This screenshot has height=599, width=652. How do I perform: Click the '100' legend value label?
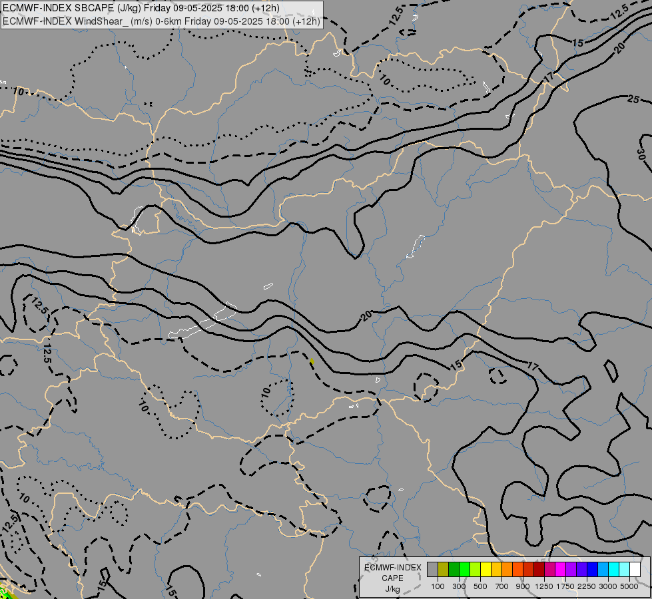[x=438, y=586]
